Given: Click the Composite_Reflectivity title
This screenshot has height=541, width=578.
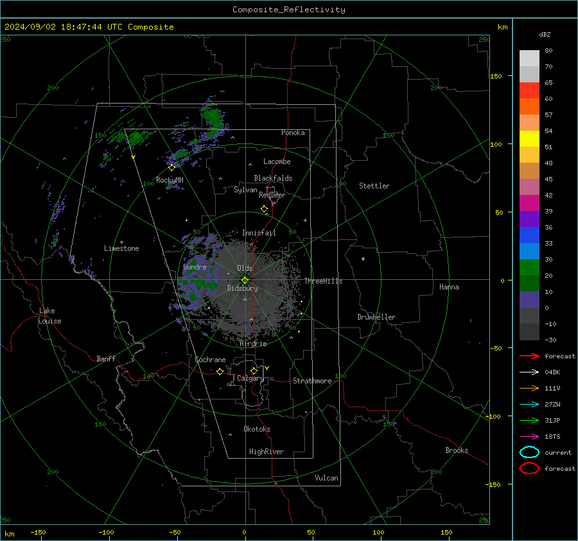Looking at the screenshot, I should [x=289, y=10].
